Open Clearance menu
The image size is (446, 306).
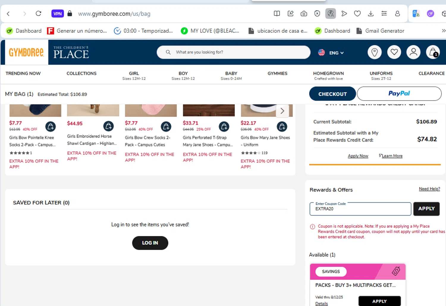coord(431,73)
